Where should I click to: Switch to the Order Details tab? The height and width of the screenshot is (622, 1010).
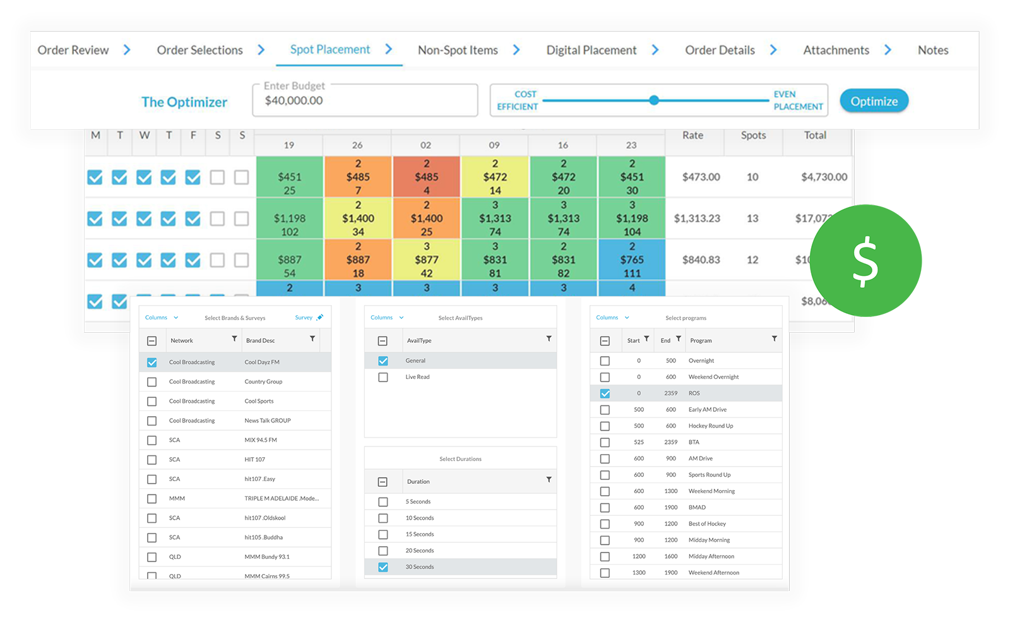720,50
